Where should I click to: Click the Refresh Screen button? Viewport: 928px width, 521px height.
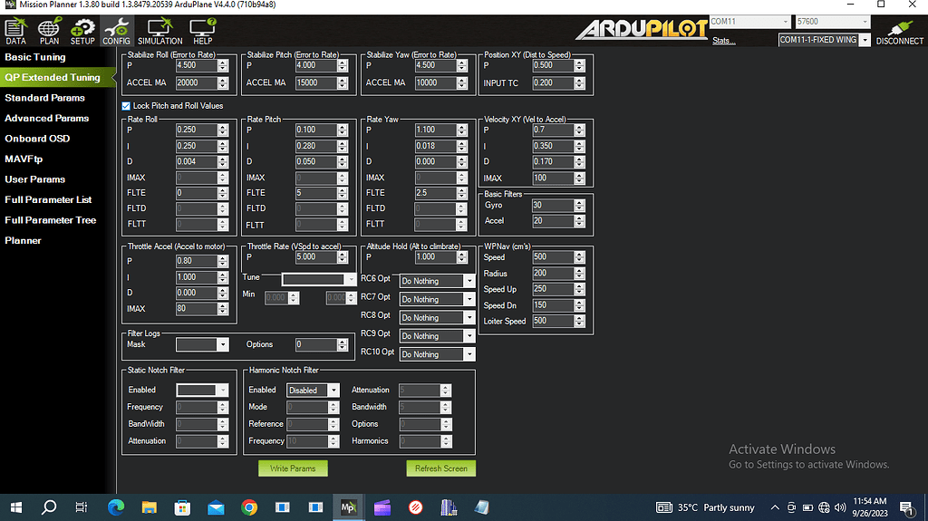click(x=440, y=468)
